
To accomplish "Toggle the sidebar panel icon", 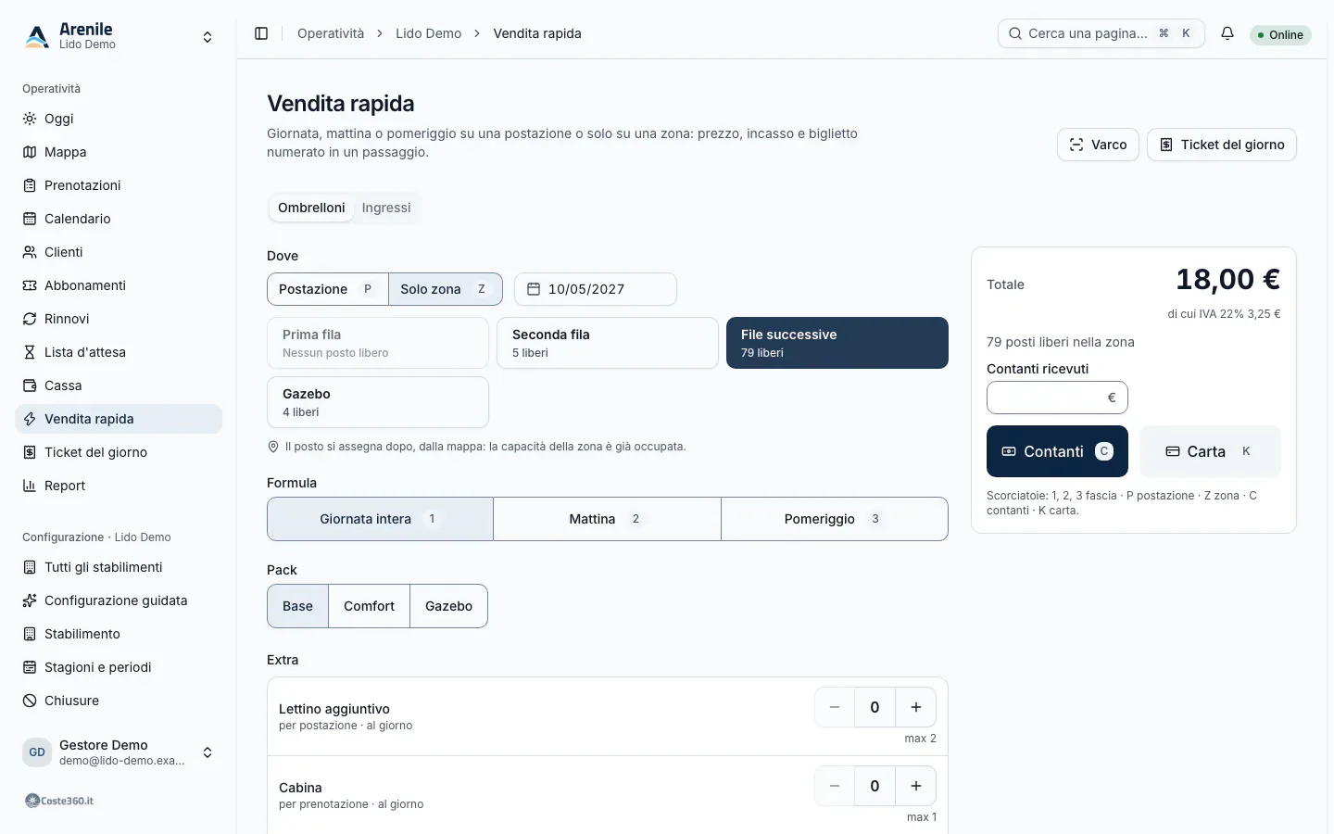I will point(261,33).
